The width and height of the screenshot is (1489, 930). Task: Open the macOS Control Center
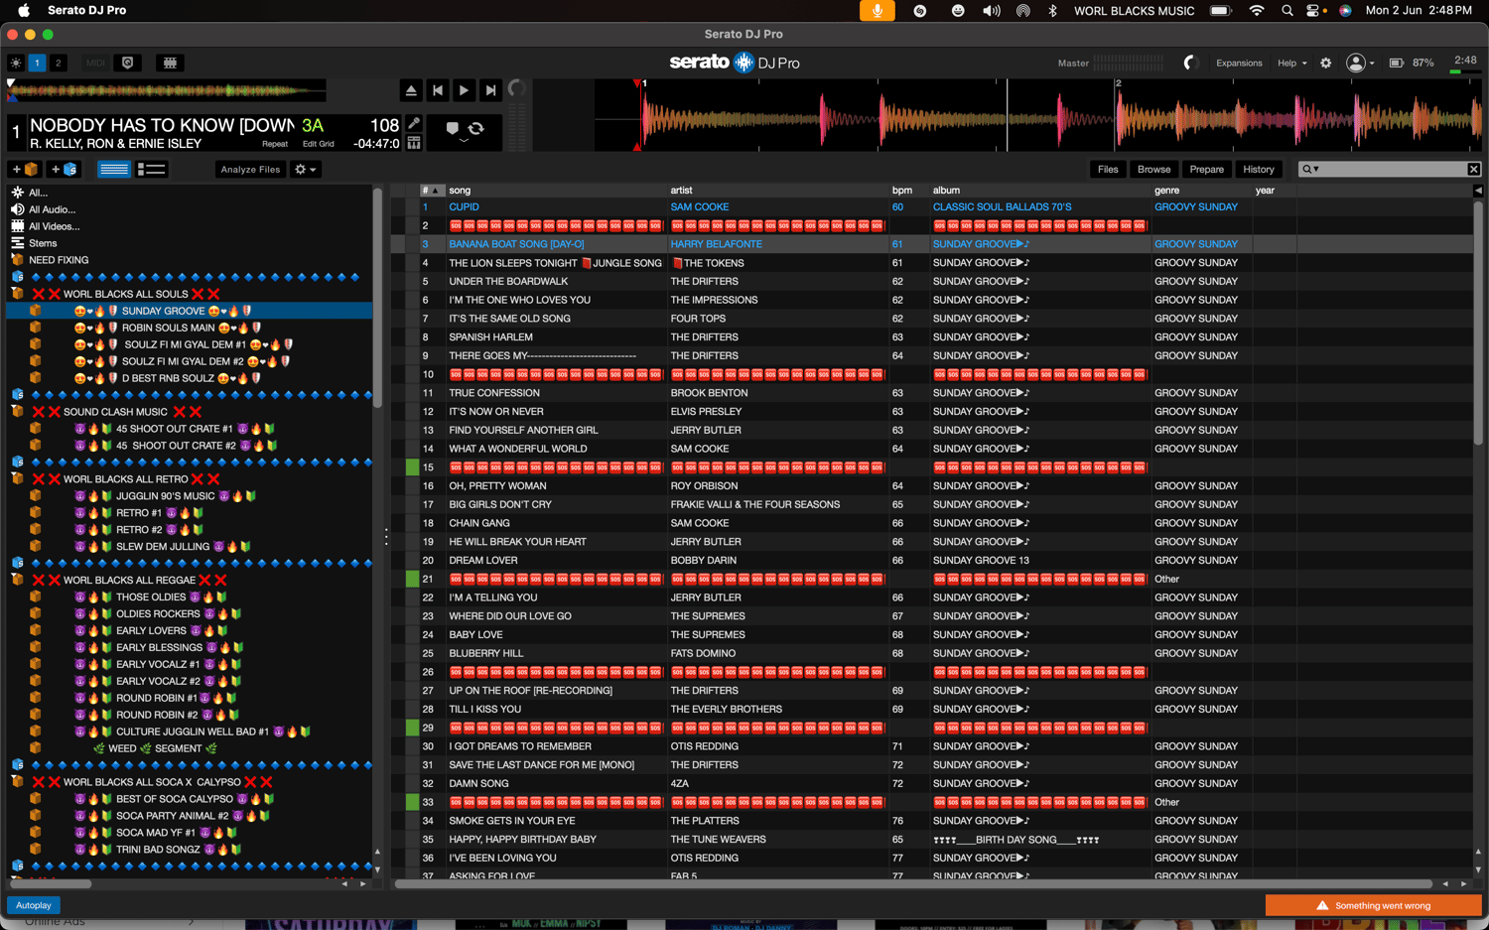click(1313, 10)
